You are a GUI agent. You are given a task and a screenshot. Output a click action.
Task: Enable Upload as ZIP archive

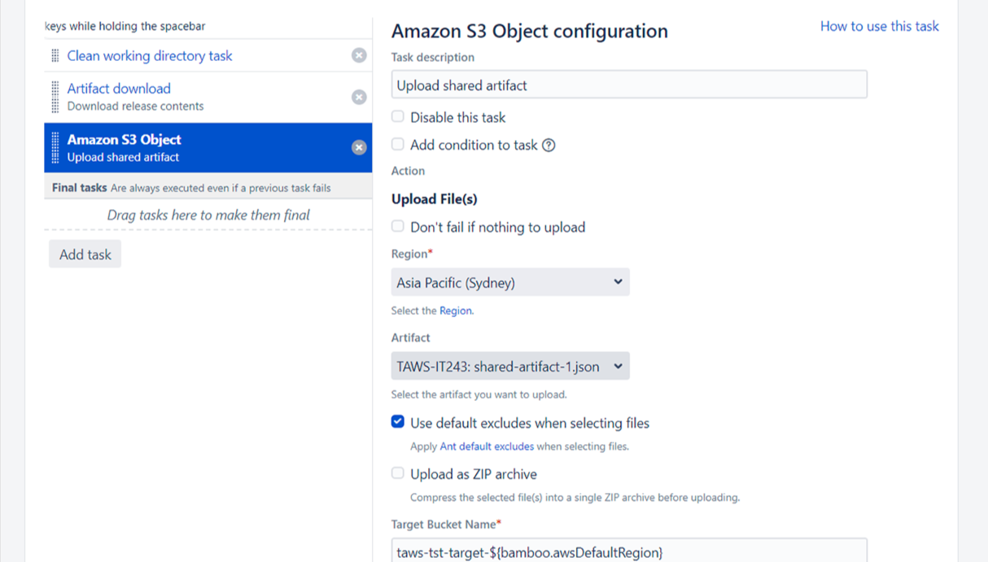click(x=398, y=473)
